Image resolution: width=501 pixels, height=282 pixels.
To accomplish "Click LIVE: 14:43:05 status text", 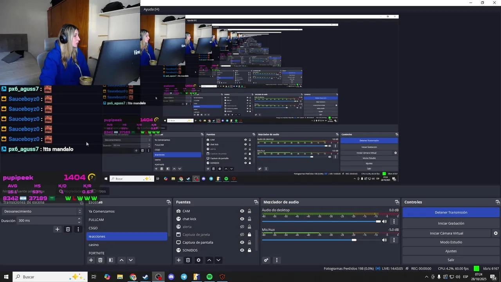I will tap(392, 269).
